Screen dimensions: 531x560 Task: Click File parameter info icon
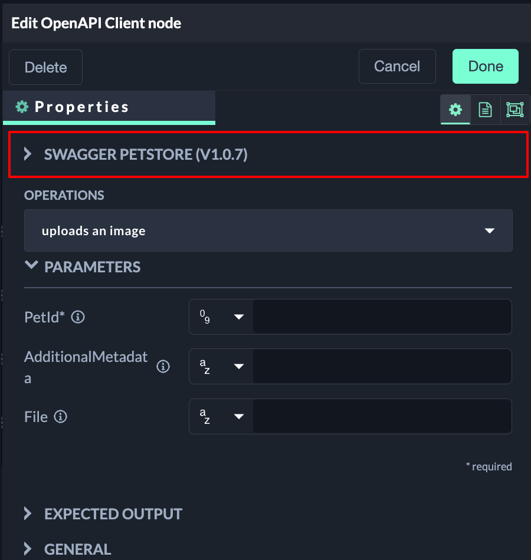(60, 417)
